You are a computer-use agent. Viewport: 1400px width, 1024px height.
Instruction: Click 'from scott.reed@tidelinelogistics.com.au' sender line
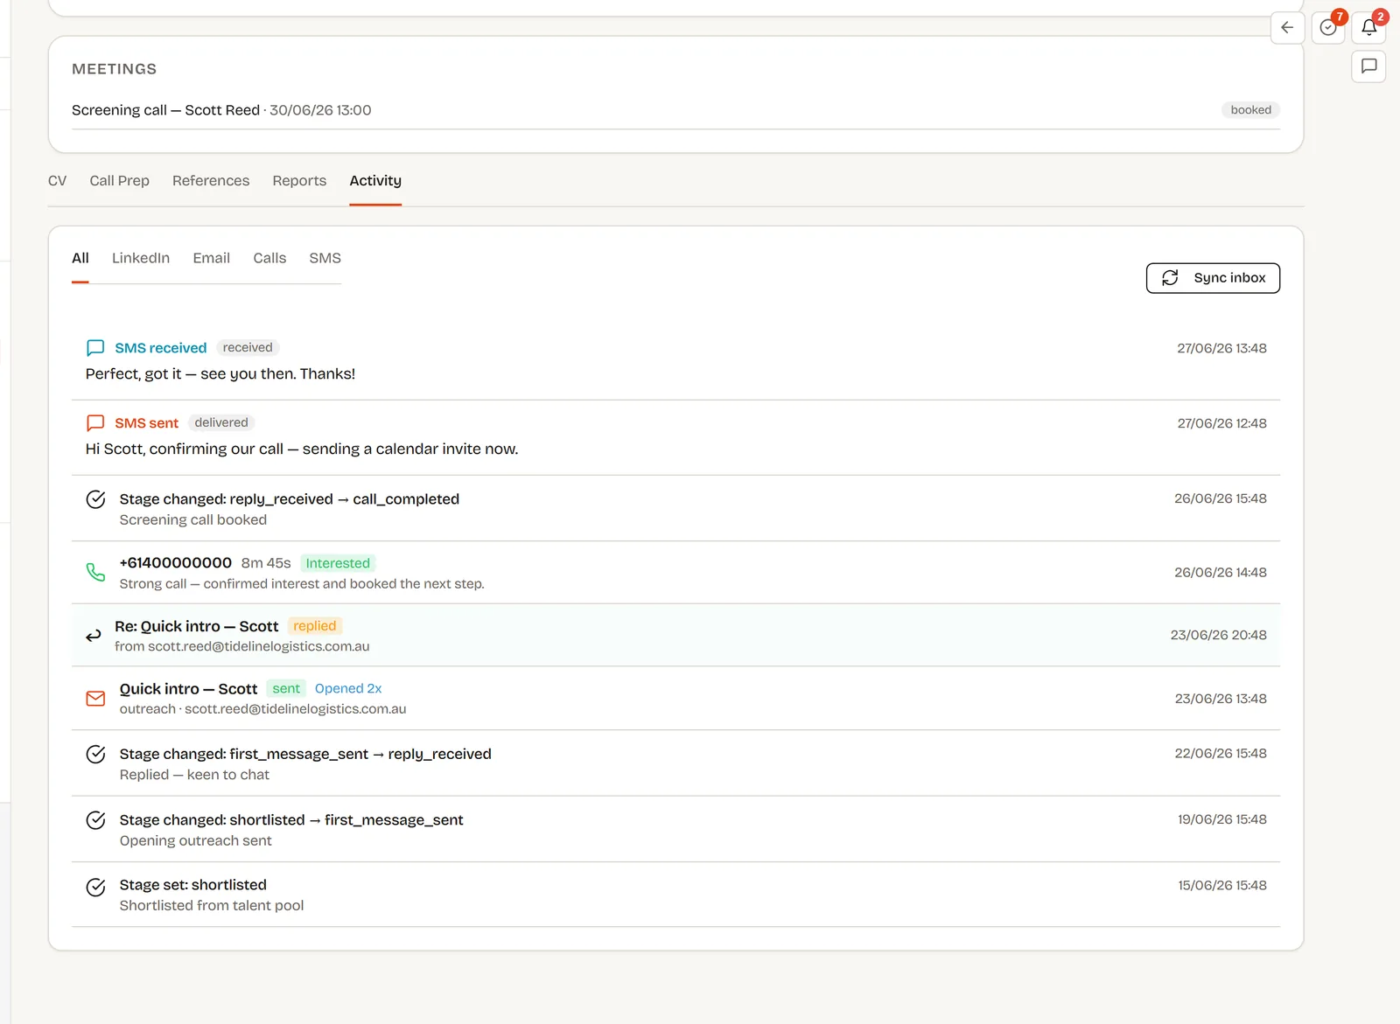point(242,647)
